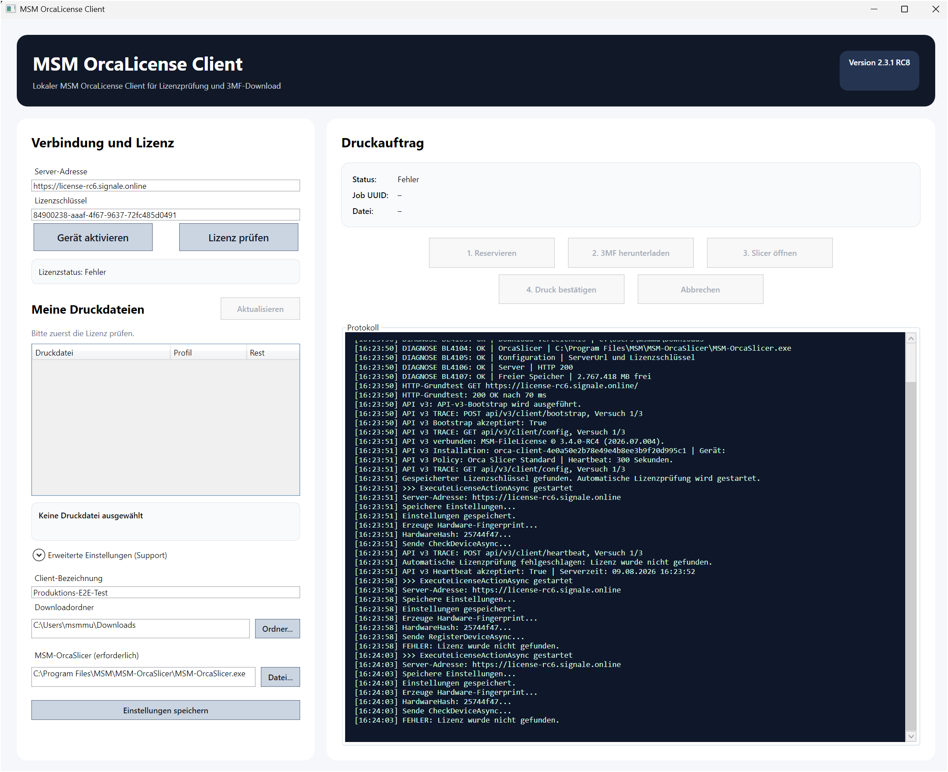Click 'Bitte zuerst die Lizenz prüfen.' hint

point(83,334)
